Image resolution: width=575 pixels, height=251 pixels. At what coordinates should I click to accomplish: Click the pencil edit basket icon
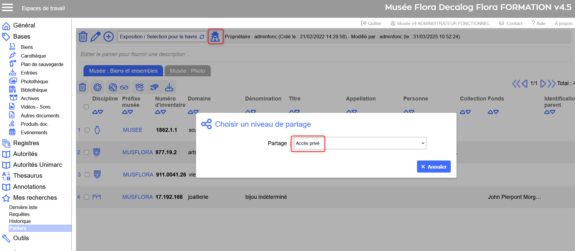96,37
